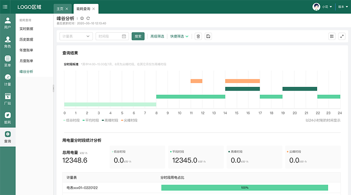The image size is (351, 195).
Task: Open calendar in 时间段 field
Action: 124,36
